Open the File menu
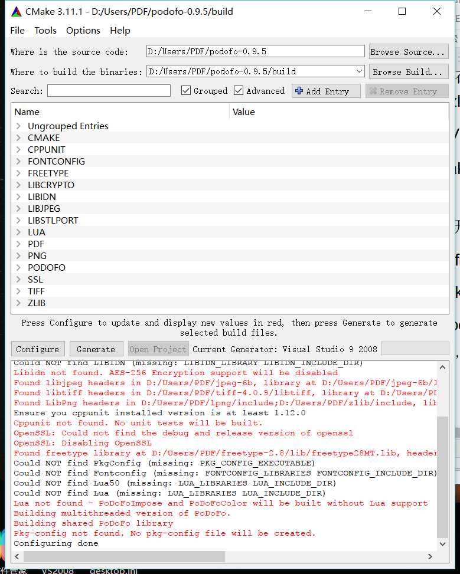The height and width of the screenshot is (574, 460). (x=18, y=31)
